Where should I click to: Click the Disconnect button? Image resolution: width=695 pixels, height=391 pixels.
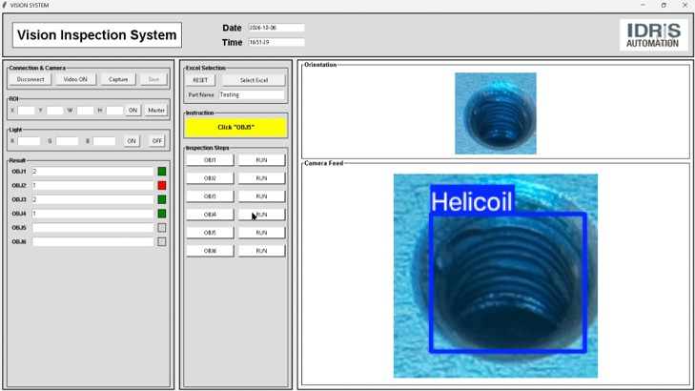click(31, 79)
